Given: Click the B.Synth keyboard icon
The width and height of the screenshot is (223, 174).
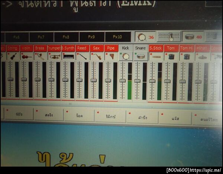Looking at the screenshot, I should coord(68,57).
